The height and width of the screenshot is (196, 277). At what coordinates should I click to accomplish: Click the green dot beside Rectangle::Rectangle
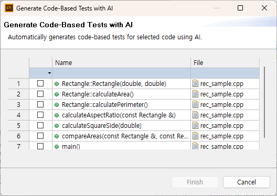click(x=57, y=84)
